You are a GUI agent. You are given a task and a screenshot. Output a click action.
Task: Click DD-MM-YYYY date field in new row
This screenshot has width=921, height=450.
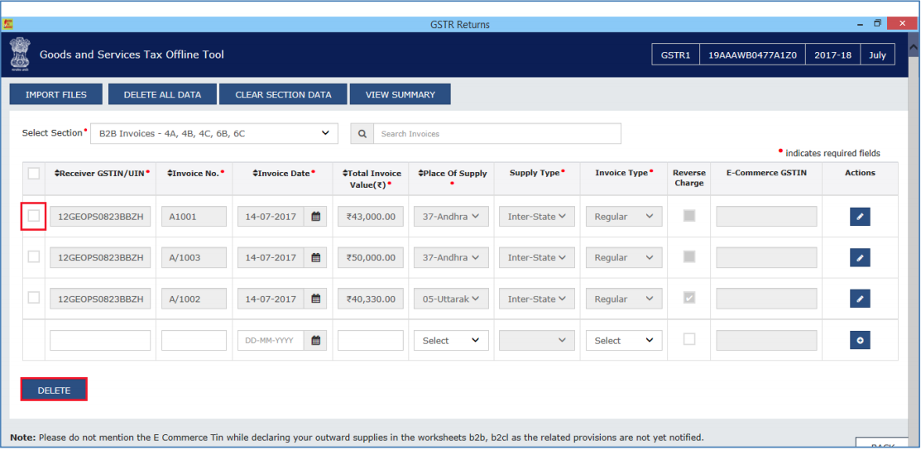pos(271,340)
